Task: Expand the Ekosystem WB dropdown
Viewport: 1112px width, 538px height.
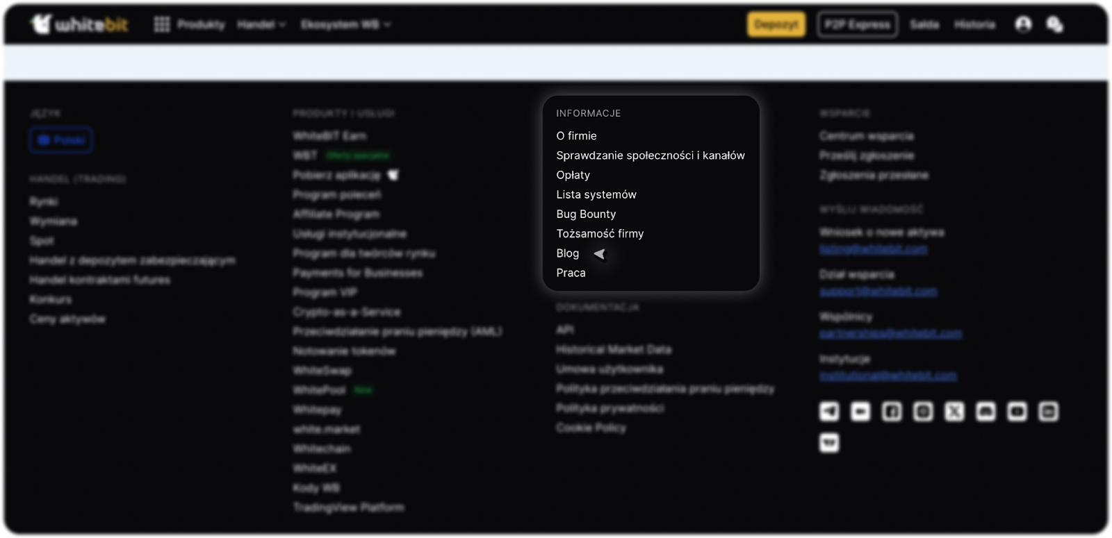Action: pos(345,24)
